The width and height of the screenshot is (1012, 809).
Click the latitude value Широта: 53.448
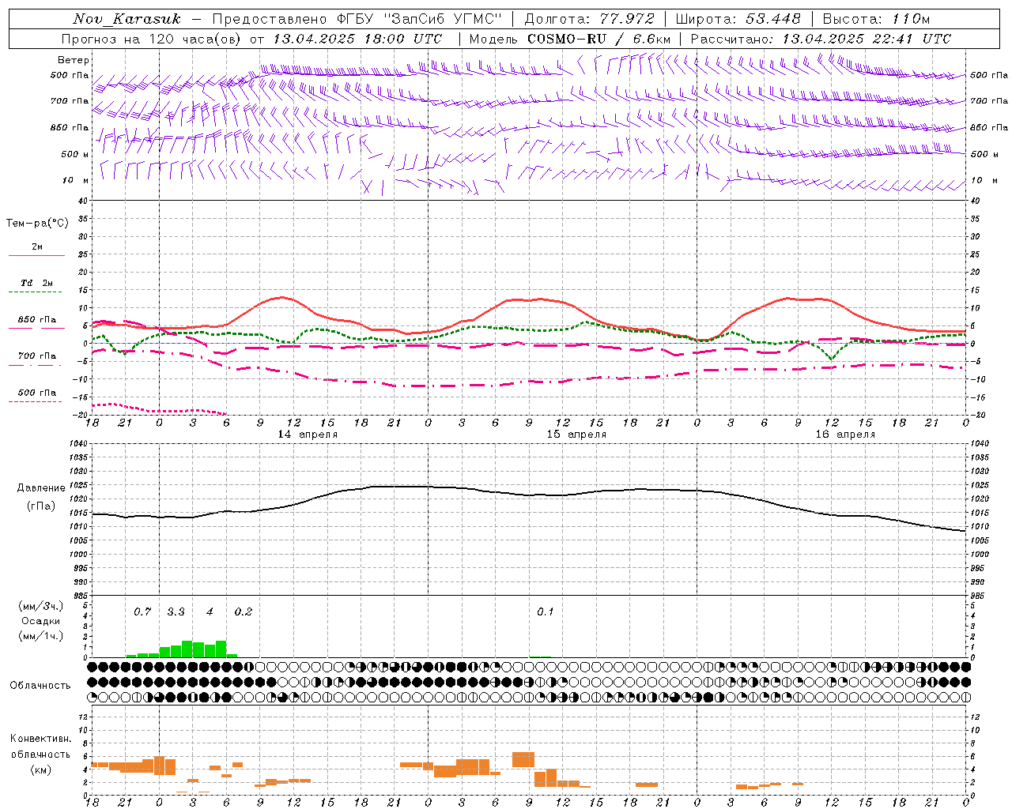[x=738, y=19]
